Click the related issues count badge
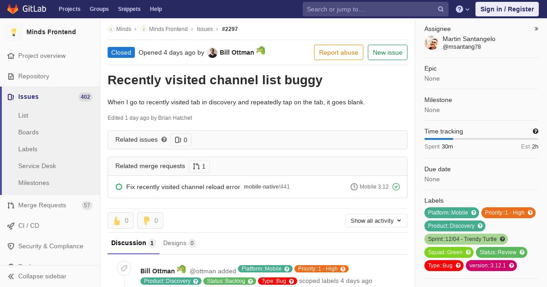This screenshot has height=287, width=547. 181,140
